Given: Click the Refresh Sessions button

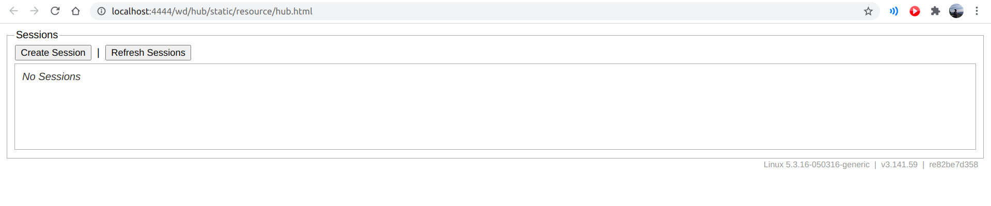Looking at the screenshot, I should tap(148, 53).
